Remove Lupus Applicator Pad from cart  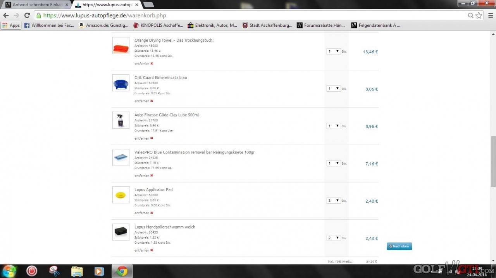tap(144, 213)
